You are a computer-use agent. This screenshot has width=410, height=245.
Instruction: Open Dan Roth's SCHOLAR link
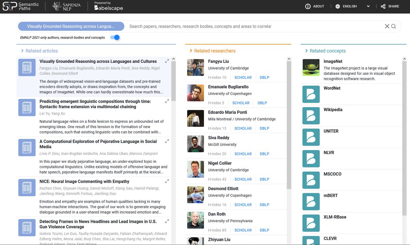[x=243, y=230]
